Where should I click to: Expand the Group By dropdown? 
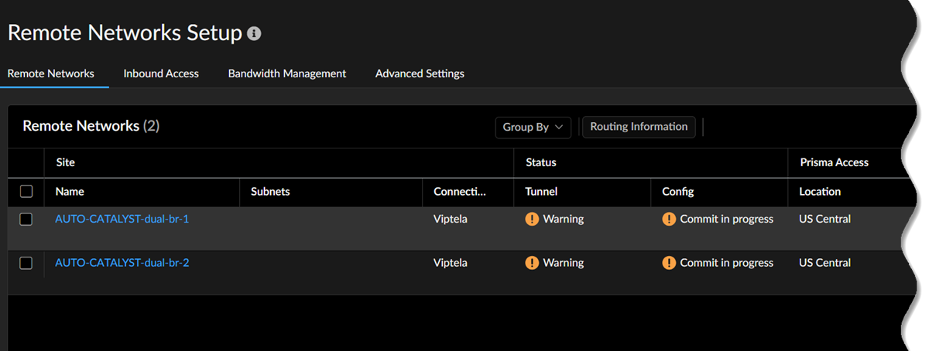[533, 128]
